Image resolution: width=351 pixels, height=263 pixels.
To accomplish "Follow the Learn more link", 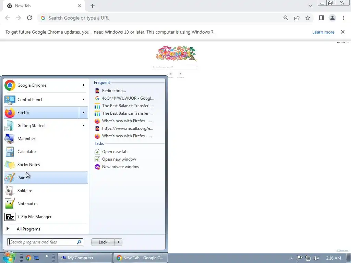I will tap(323, 32).
